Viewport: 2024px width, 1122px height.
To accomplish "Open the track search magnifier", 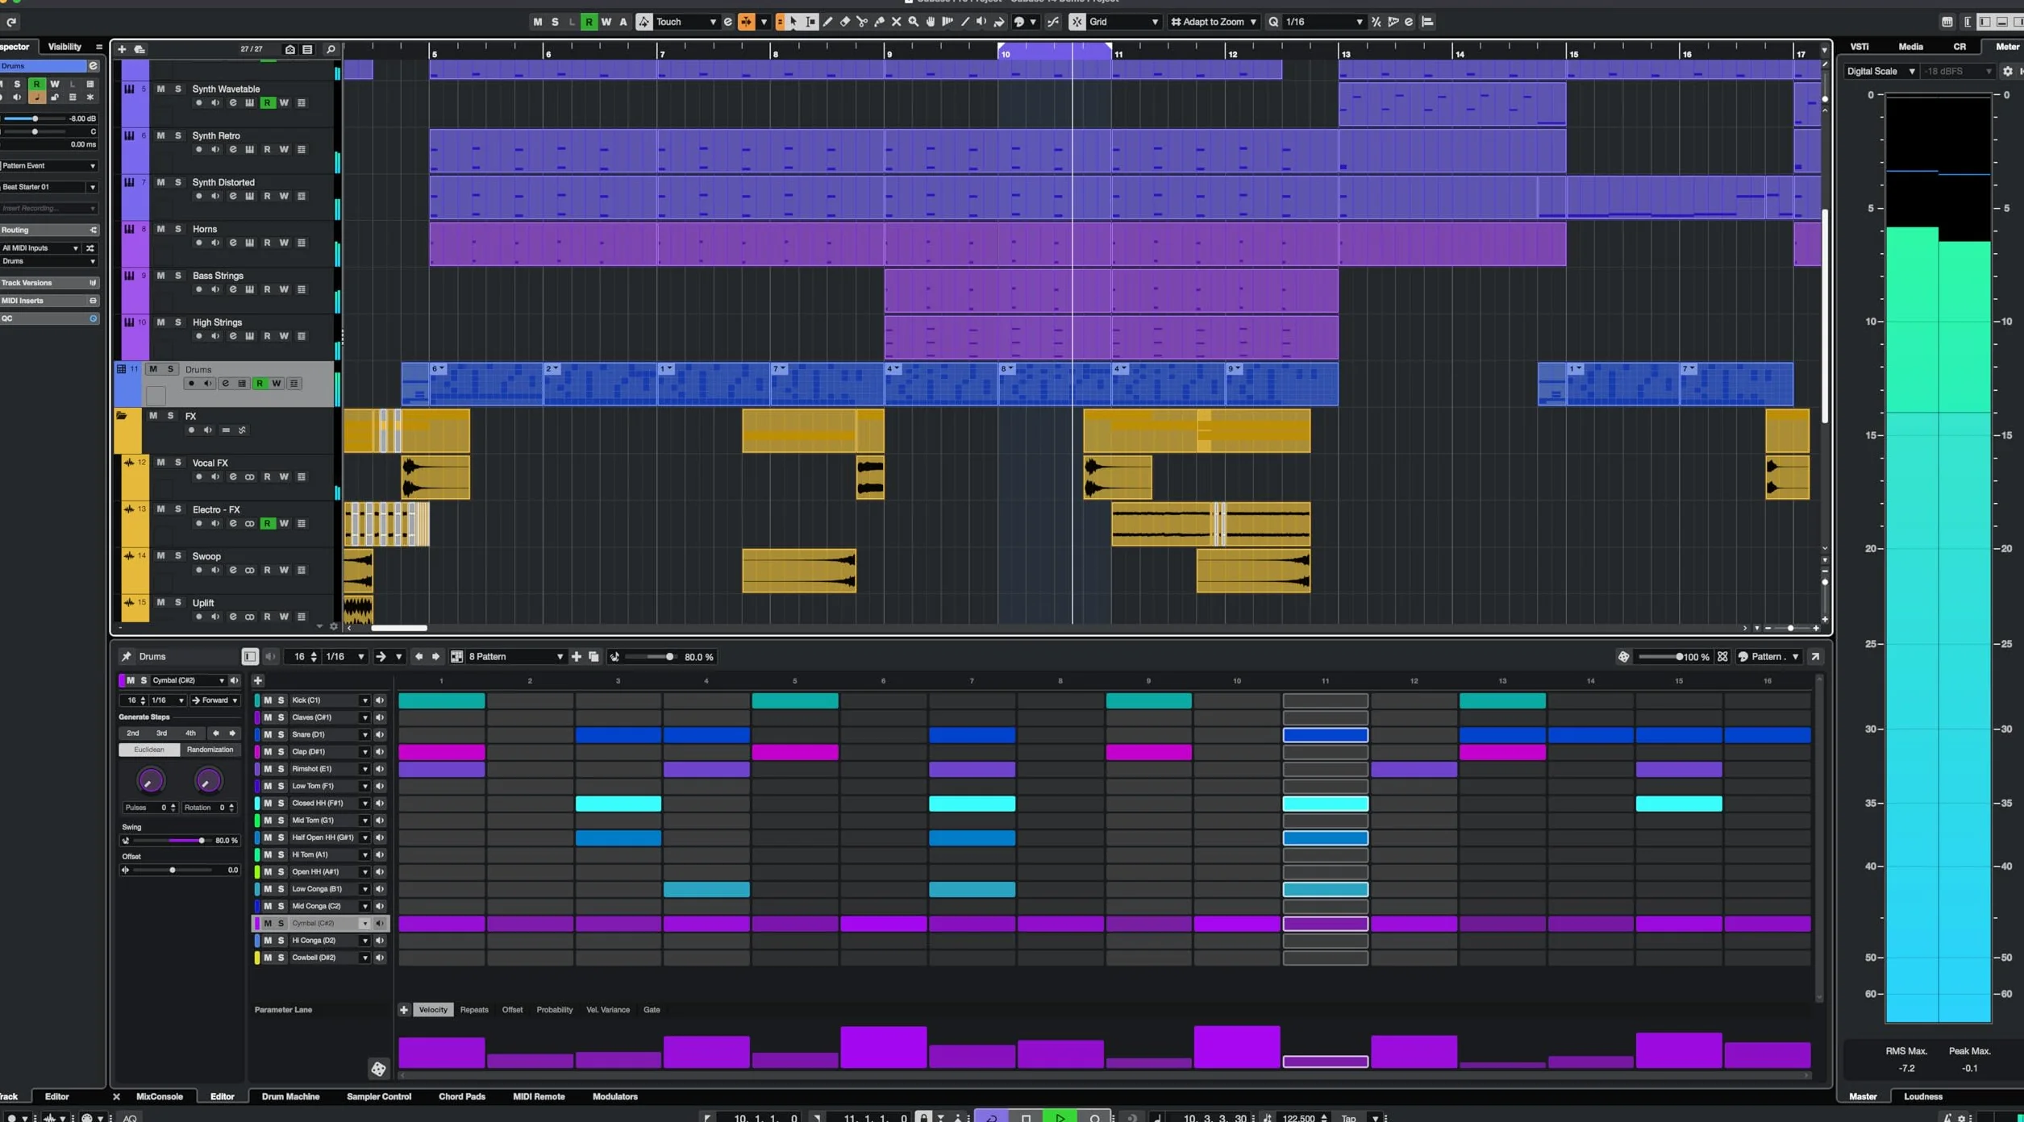I will (x=330, y=49).
